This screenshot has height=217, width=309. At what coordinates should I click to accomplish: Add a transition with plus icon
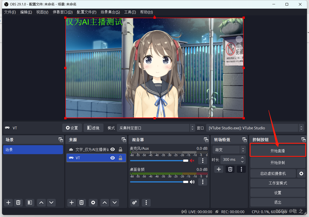[219, 169]
